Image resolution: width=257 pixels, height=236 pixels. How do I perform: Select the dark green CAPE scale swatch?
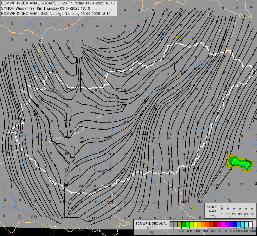183,224
